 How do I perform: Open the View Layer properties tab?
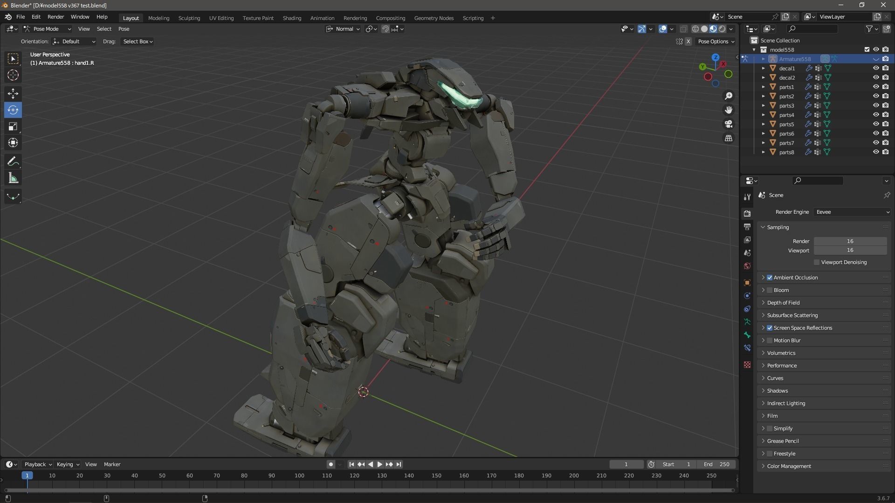tap(747, 239)
